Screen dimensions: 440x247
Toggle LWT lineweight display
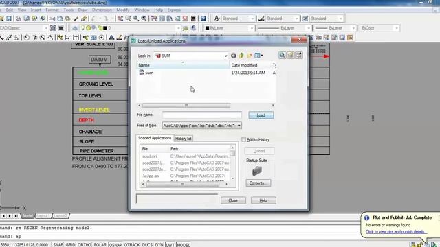(x=170, y=245)
